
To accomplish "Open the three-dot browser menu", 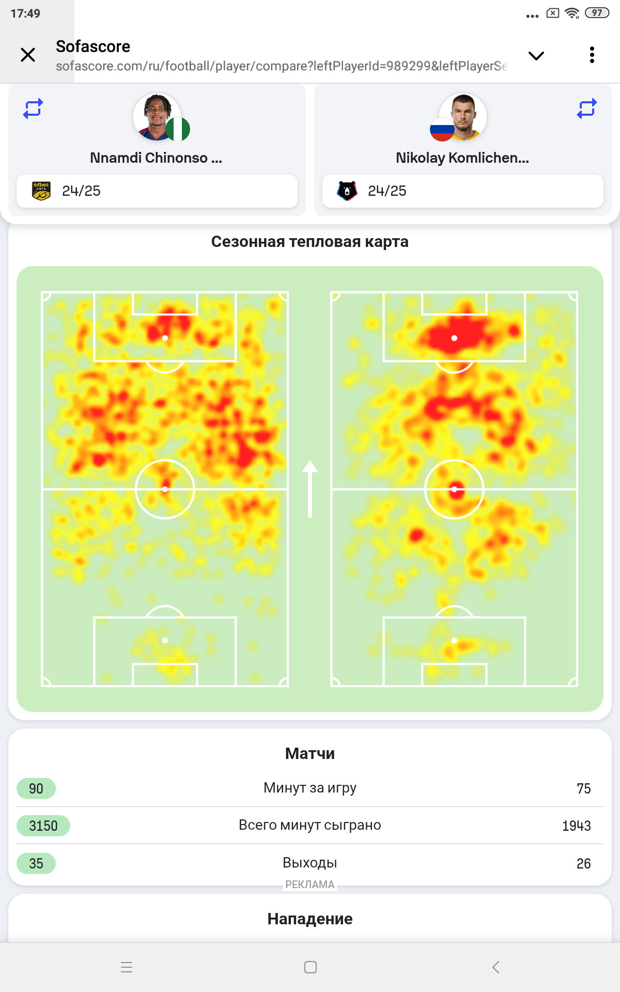I will (x=592, y=55).
